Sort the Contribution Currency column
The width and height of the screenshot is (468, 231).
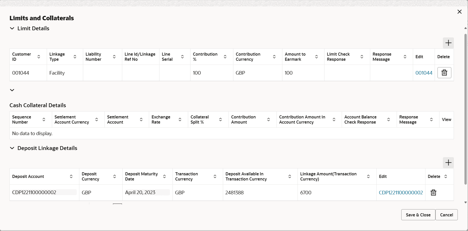[x=274, y=57]
